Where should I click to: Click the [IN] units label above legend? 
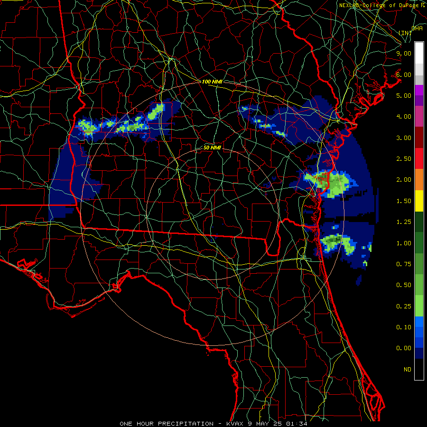pos(405,33)
